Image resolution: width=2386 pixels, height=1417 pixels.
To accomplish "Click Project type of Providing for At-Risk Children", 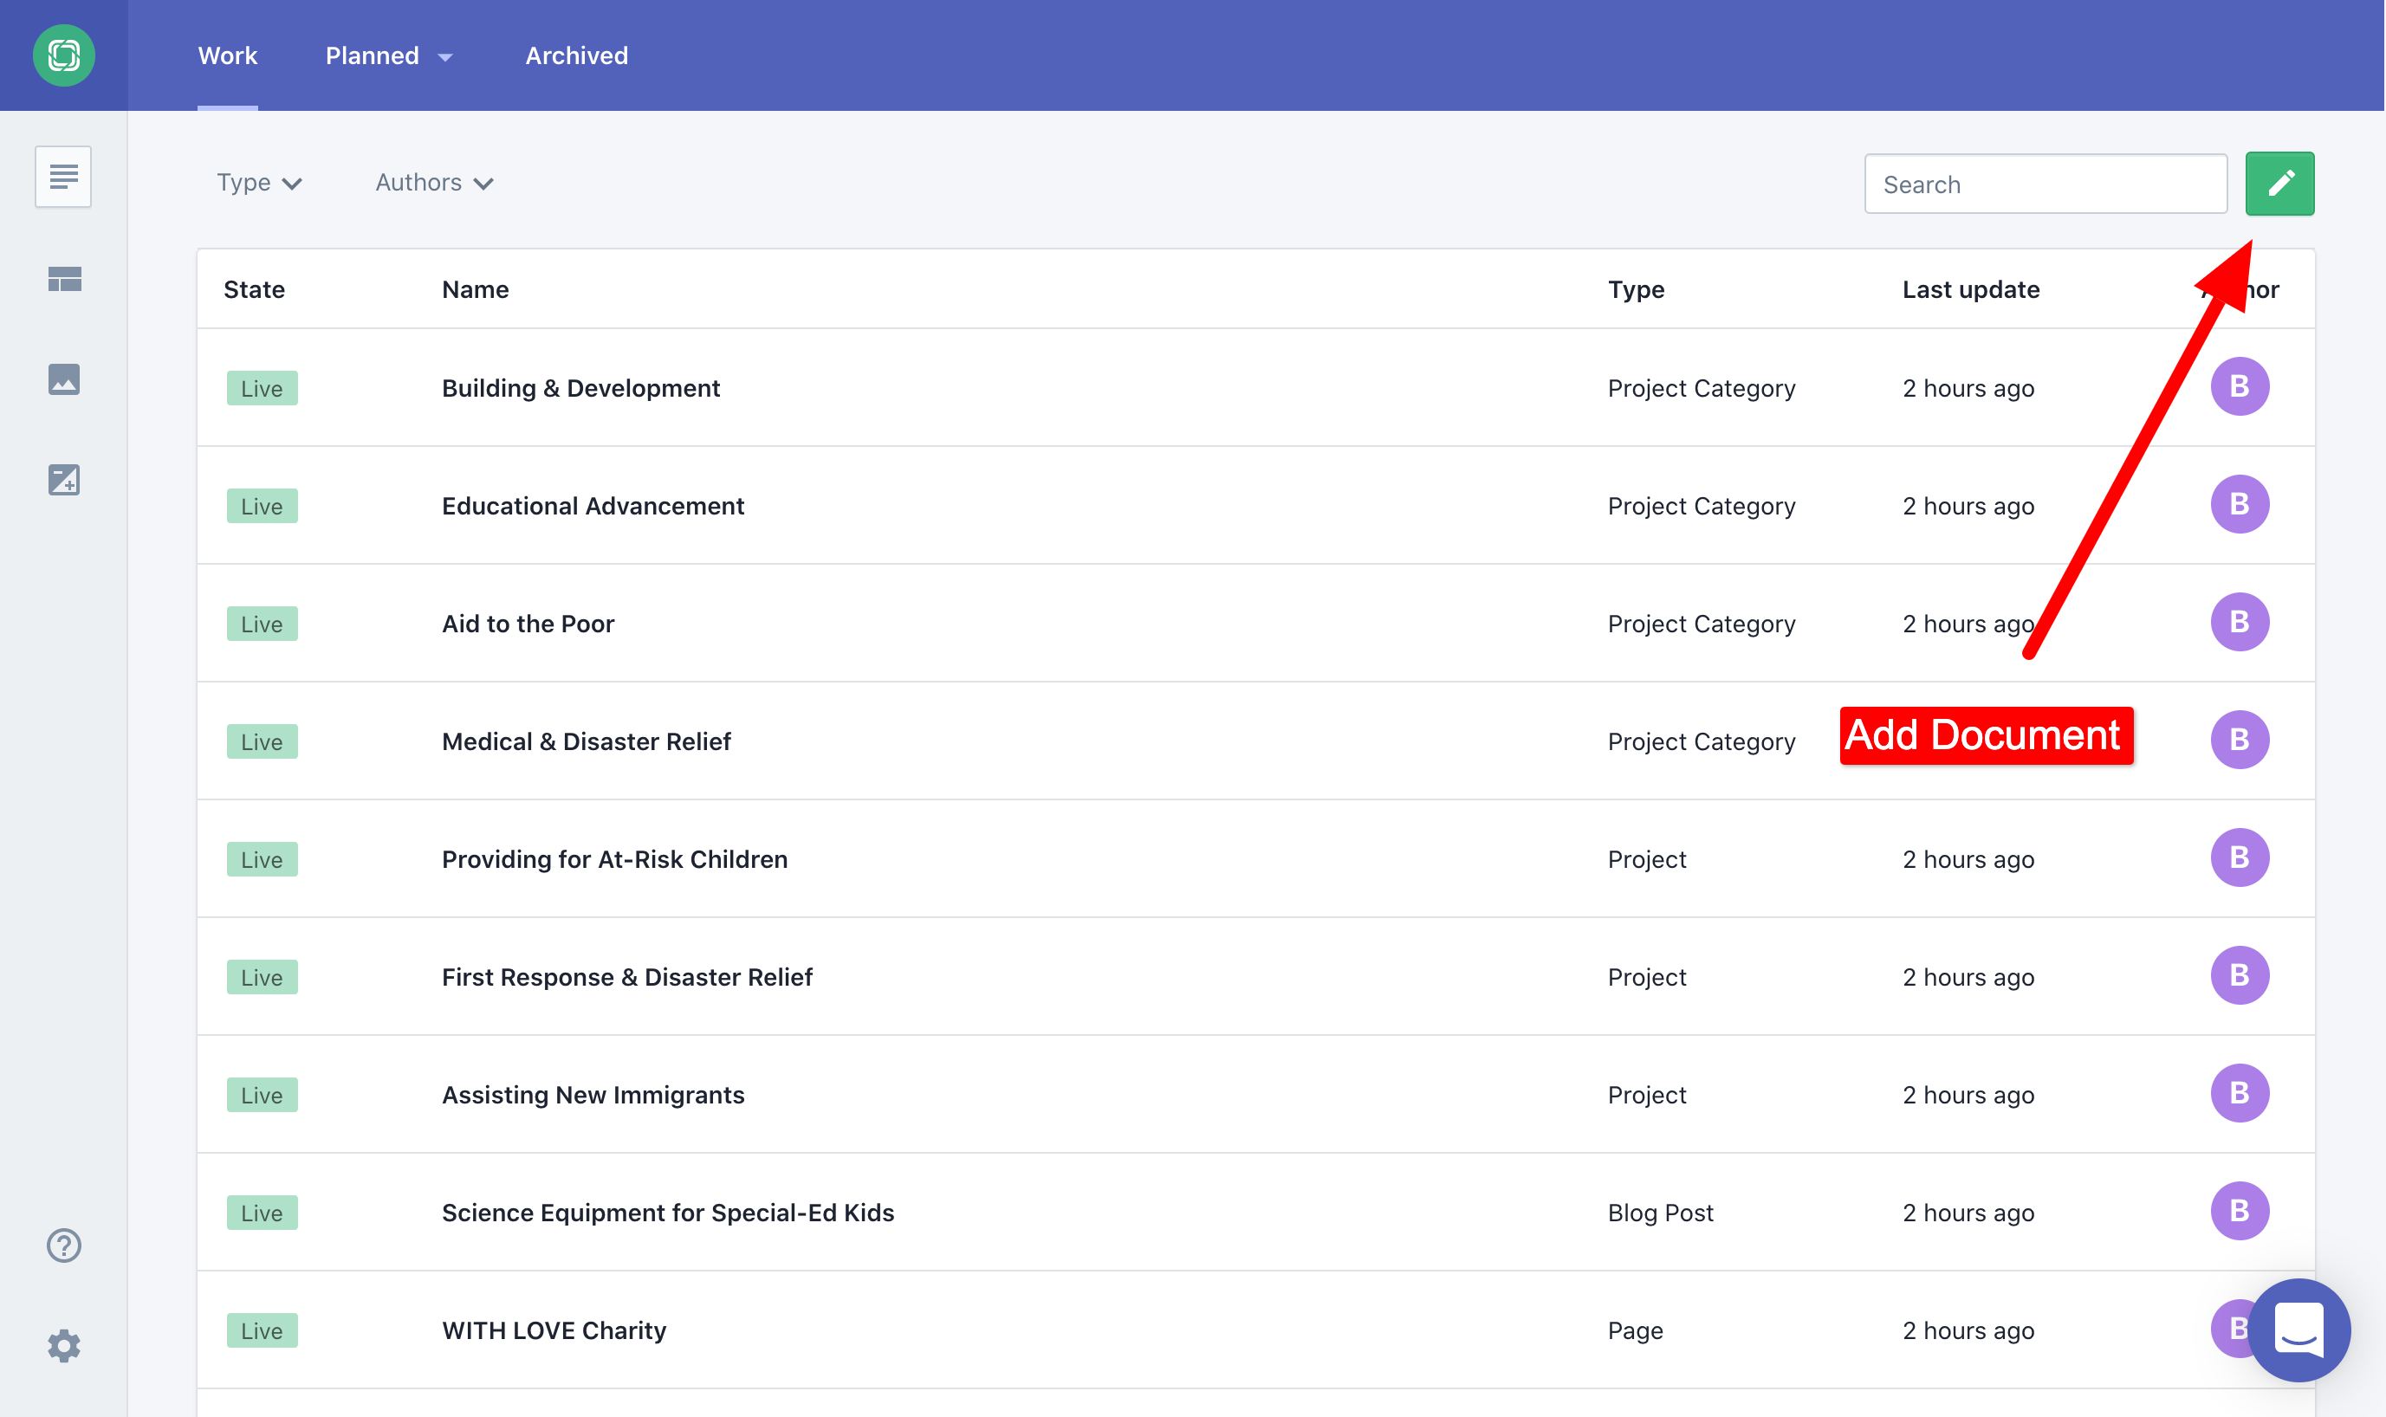I will pos(1647,859).
